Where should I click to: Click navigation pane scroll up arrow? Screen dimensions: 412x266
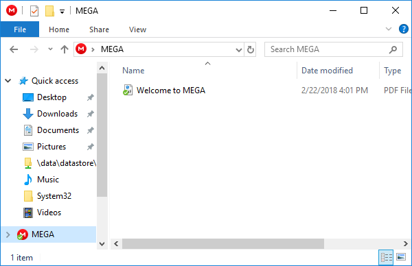click(102, 68)
